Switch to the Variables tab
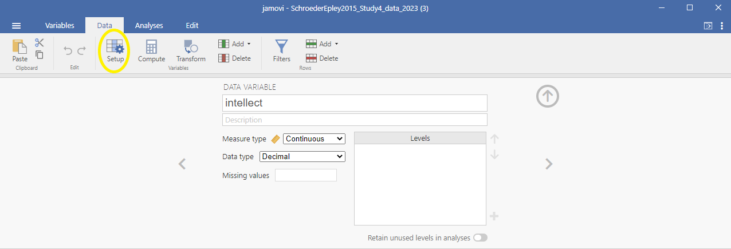 60,26
